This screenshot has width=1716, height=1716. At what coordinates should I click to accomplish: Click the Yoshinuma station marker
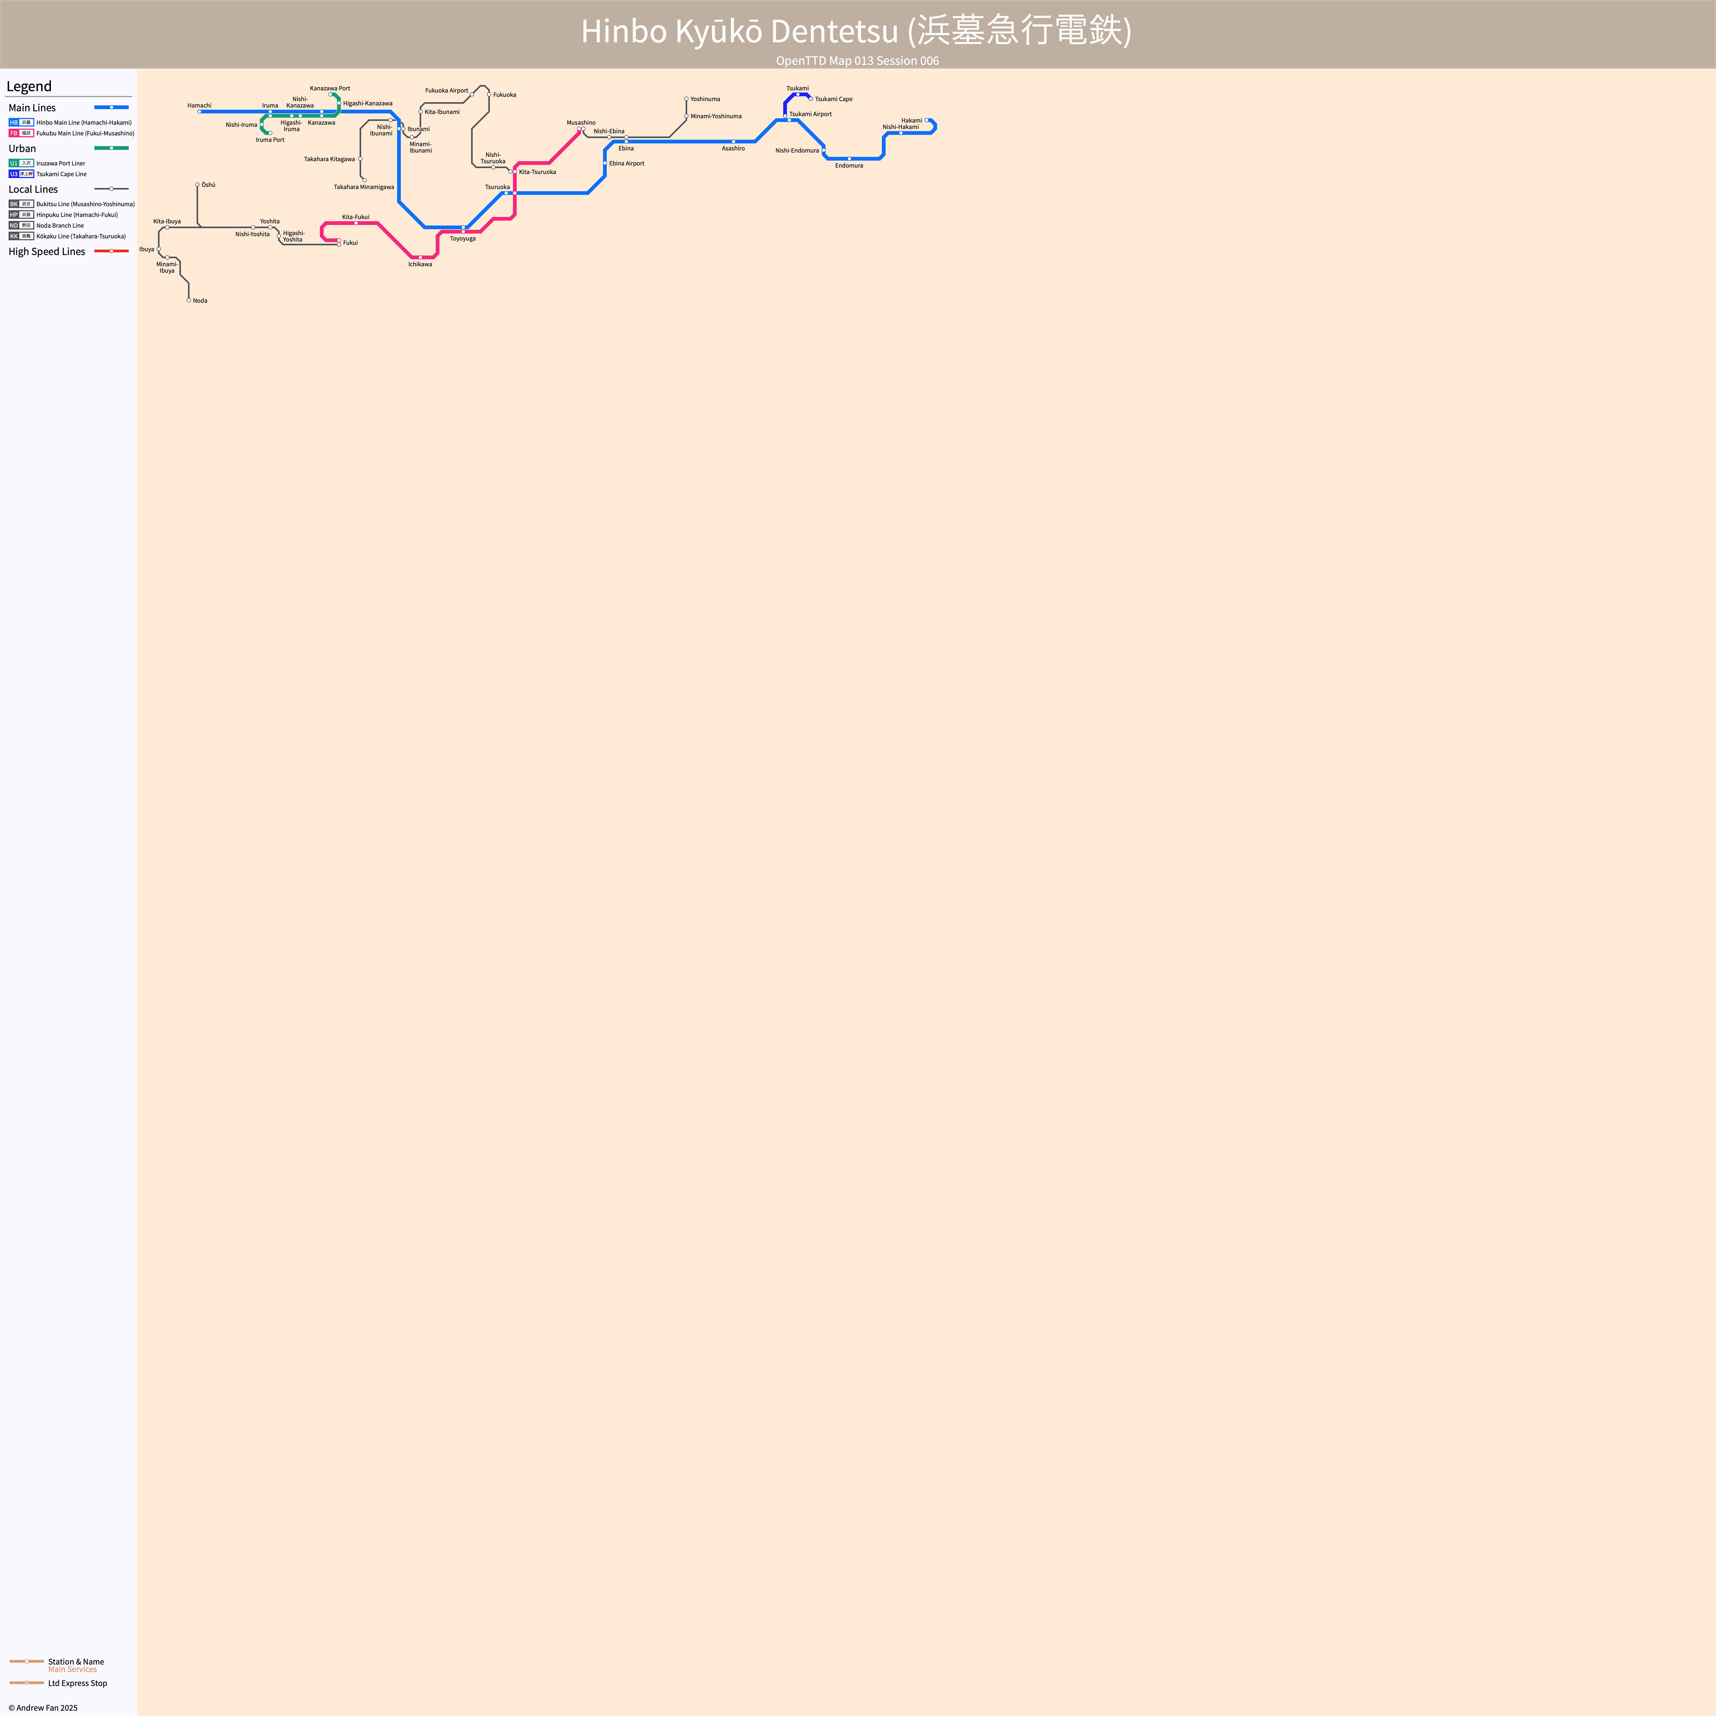click(687, 99)
